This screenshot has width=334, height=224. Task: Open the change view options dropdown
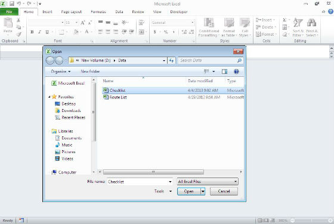214,71
